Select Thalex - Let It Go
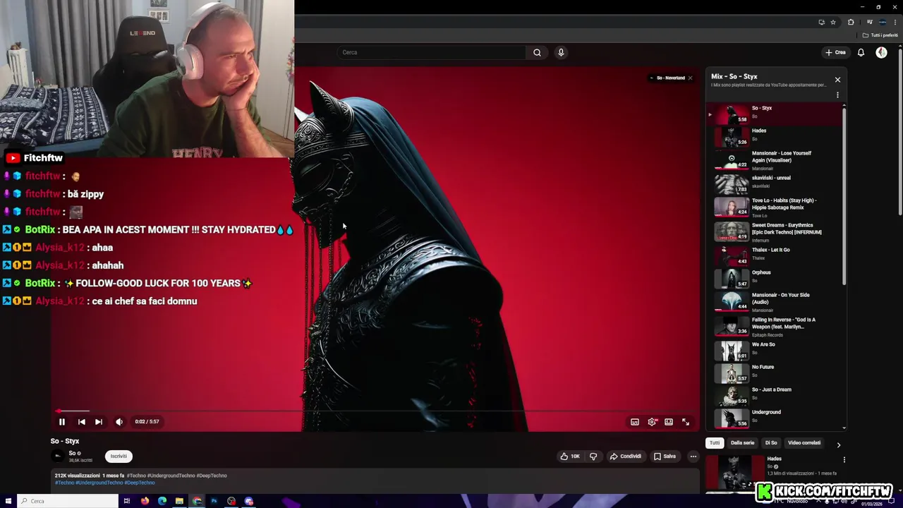The image size is (903, 508). [776, 255]
